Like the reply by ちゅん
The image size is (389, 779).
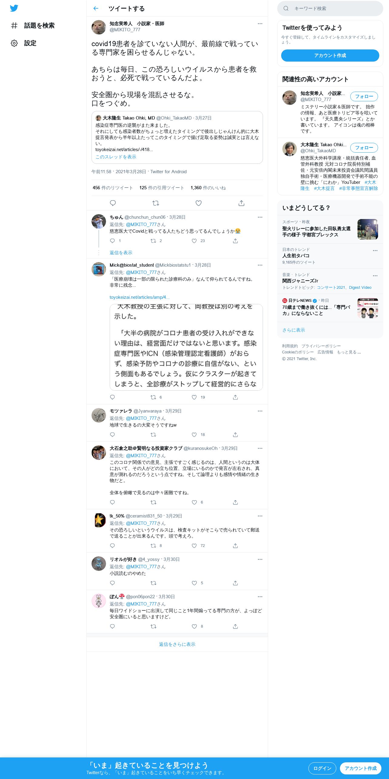[x=194, y=241]
